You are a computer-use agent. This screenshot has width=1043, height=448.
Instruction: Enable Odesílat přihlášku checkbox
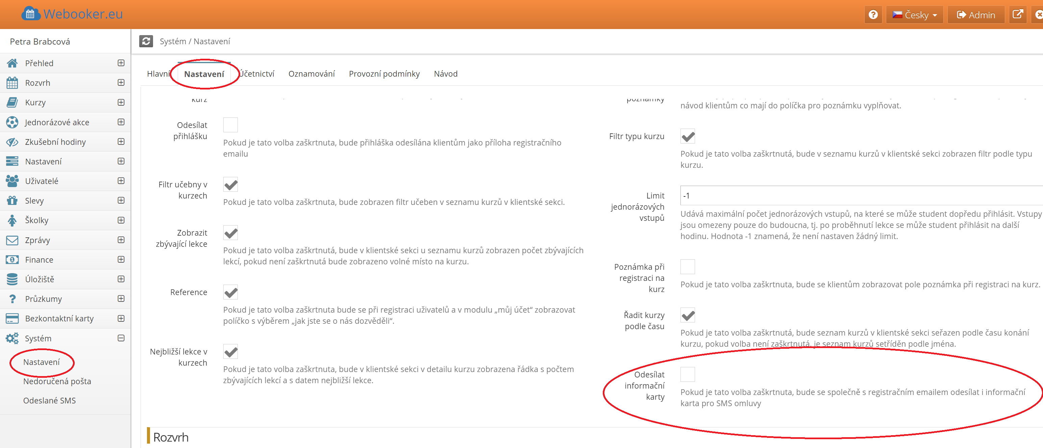[230, 125]
